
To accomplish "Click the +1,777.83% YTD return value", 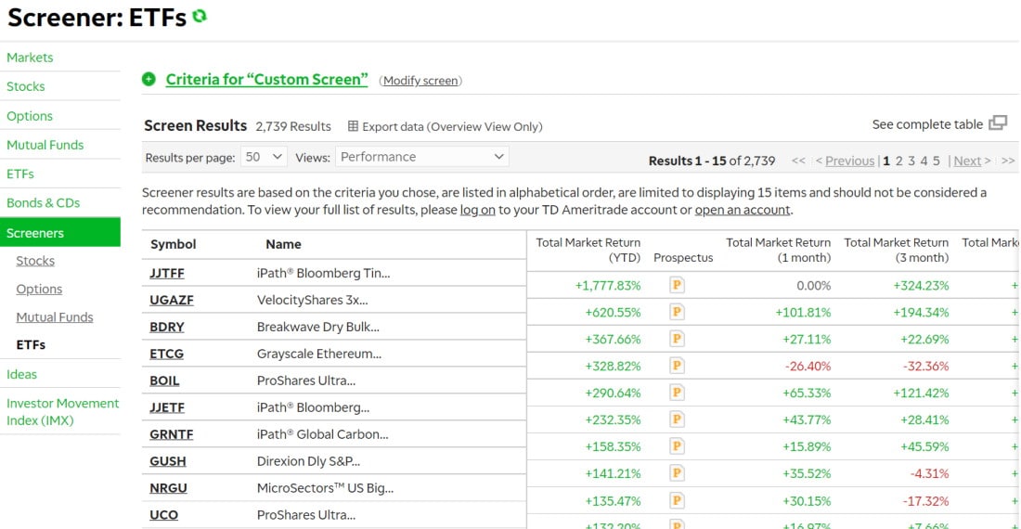I will 608,285.
